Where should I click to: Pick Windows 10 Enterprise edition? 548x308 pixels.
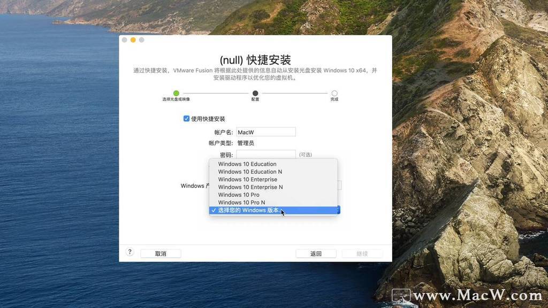[x=273, y=179]
